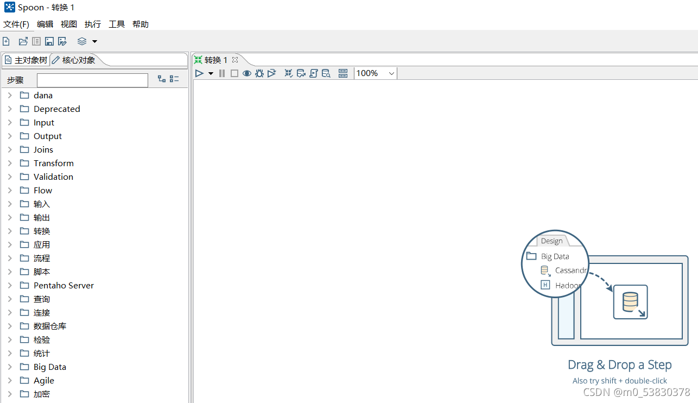Toggle the execution results pane icon
This screenshot has width=698, height=403.
(x=343, y=73)
